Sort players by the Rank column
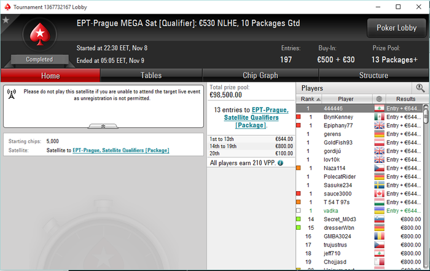 [309, 99]
